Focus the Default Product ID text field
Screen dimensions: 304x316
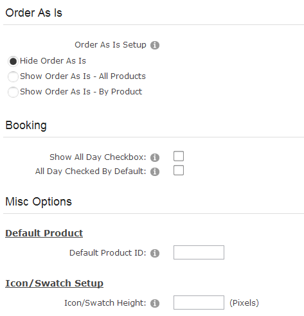[x=199, y=252]
